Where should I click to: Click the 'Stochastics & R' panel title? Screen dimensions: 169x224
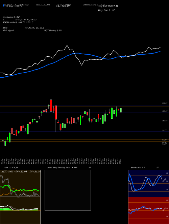(x=138, y=168)
